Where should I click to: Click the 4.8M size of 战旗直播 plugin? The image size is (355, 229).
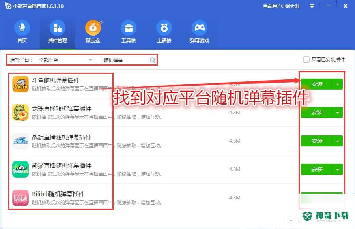click(235, 141)
